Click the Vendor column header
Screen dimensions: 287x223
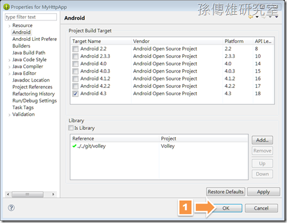coord(177,41)
